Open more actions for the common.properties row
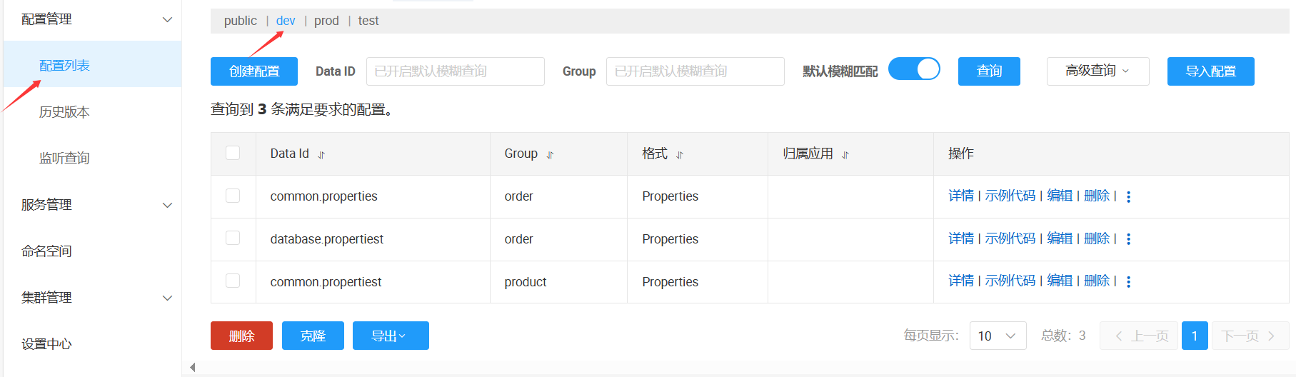The width and height of the screenshot is (1296, 377). 1128,197
